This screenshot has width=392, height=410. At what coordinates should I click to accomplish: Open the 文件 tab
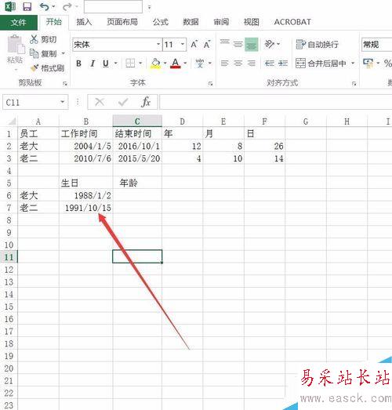click(18, 23)
